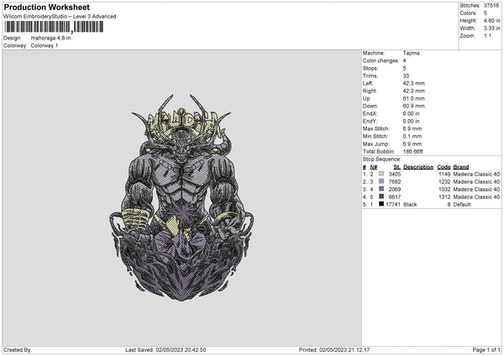The width and height of the screenshot is (504, 356).
Task: Click the stitches count 37516
Action: pos(491,6)
